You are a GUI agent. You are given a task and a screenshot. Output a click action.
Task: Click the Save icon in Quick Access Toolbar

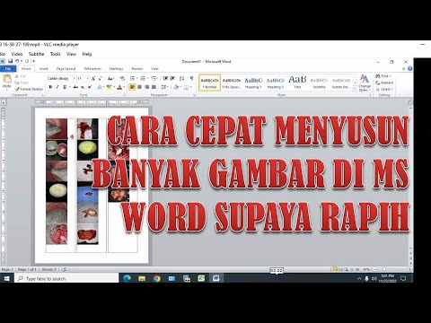(11, 61)
